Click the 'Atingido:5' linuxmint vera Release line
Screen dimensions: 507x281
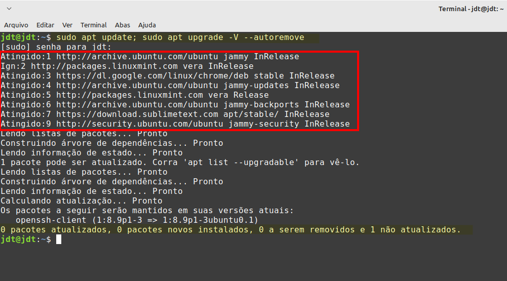(x=135, y=95)
